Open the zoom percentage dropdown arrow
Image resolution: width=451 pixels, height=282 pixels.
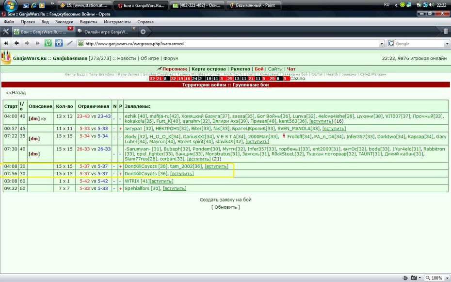[x=447, y=278]
